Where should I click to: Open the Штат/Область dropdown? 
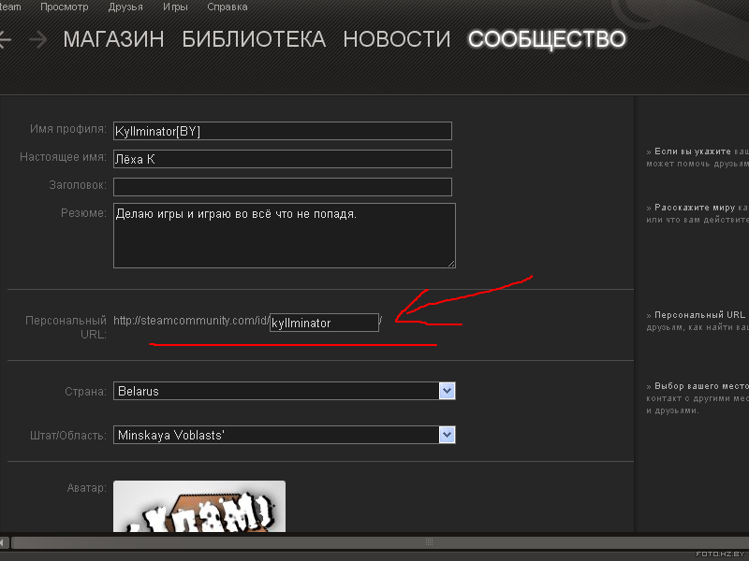[x=285, y=435]
